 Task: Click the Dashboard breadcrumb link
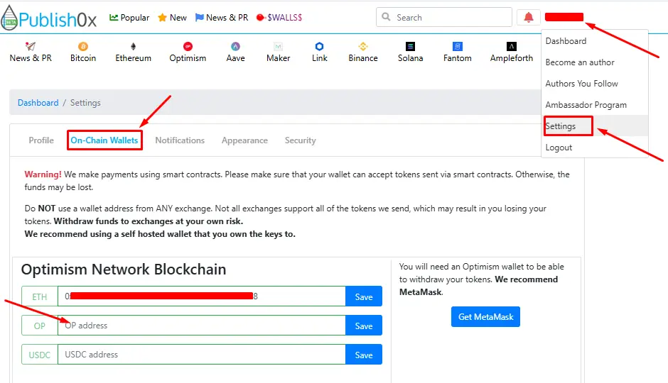click(x=38, y=102)
